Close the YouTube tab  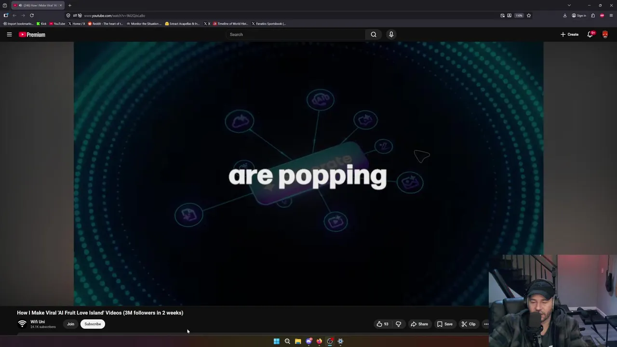click(60, 5)
